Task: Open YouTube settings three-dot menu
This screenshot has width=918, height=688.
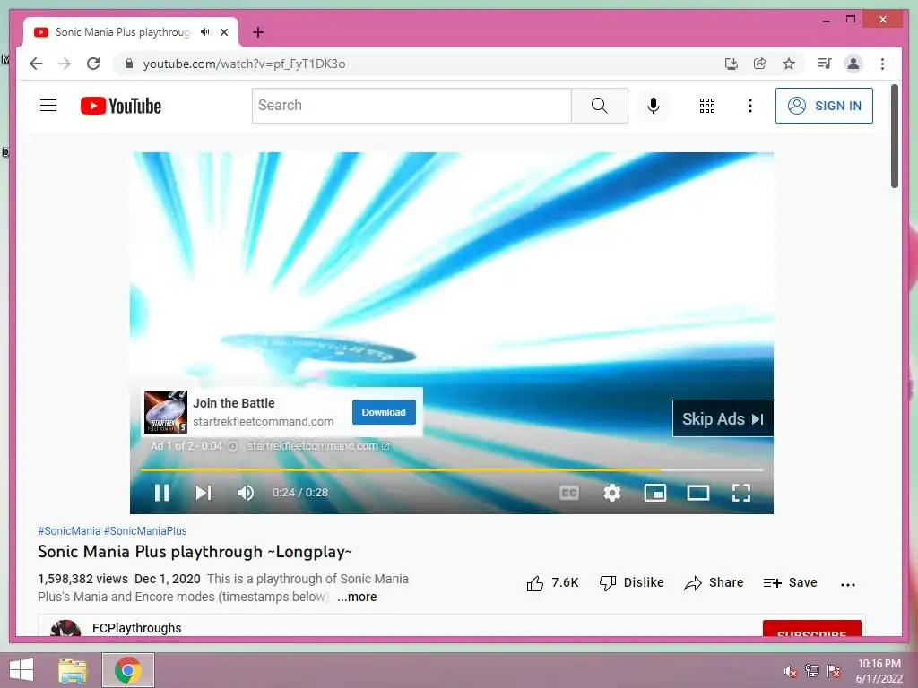Action: coord(750,106)
